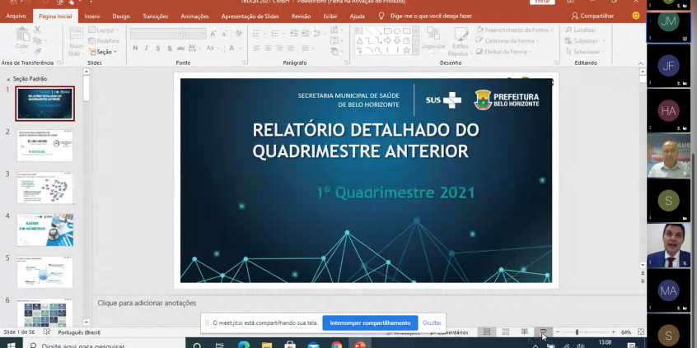Click the Compartilhar button
The image size is (697, 348).
(x=592, y=16)
